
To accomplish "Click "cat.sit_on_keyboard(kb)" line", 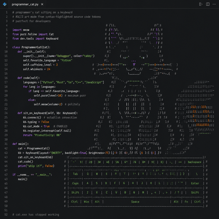I will click(x=35, y=157).
